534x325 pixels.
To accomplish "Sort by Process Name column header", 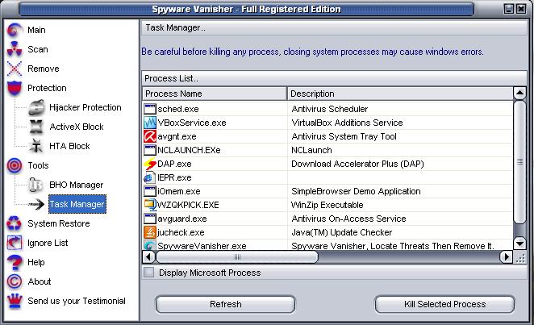I will (215, 94).
